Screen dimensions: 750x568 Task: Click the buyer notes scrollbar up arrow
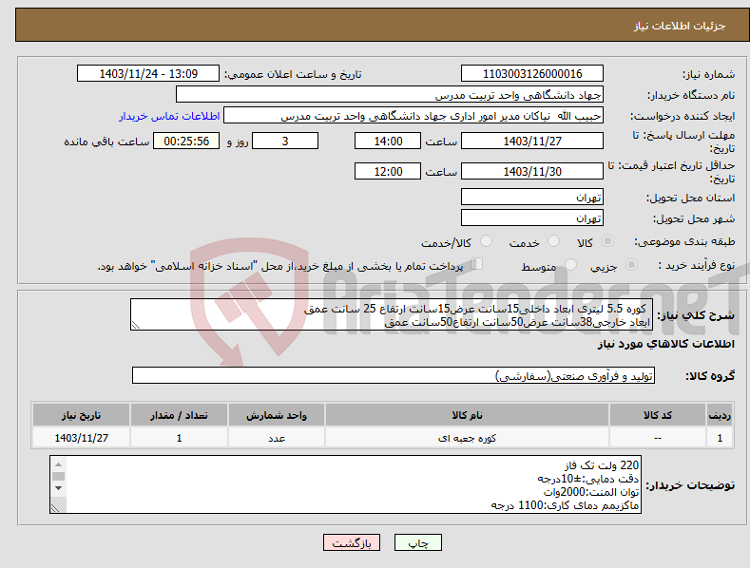[58, 464]
